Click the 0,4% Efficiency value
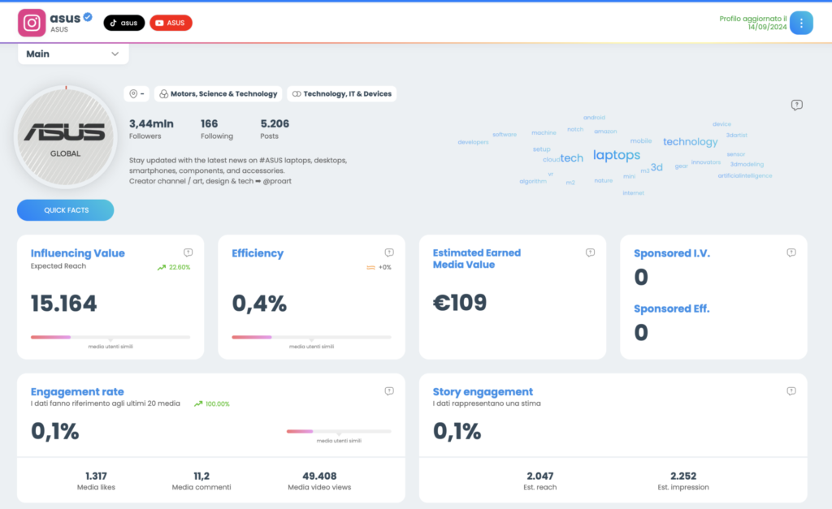This screenshot has width=832, height=509. (x=259, y=304)
